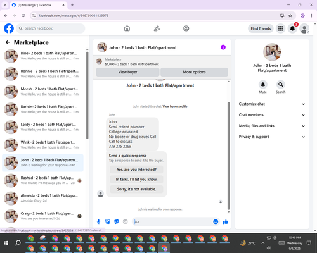Viewport: 317px width, 253px height.
Task: Open the Bine conversation
Action: [x=43, y=56]
